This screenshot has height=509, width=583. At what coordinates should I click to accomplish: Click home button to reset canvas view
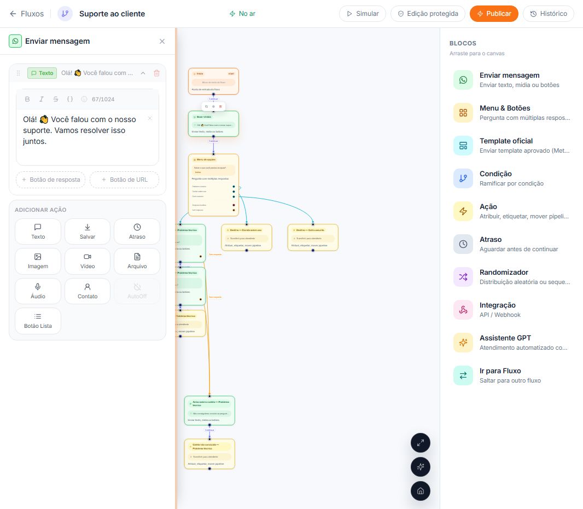(421, 491)
